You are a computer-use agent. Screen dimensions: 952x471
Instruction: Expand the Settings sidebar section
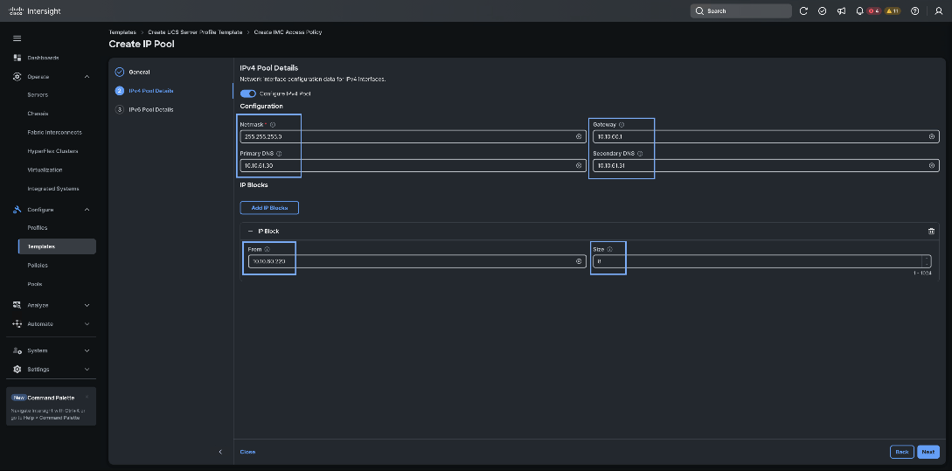[87, 370]
